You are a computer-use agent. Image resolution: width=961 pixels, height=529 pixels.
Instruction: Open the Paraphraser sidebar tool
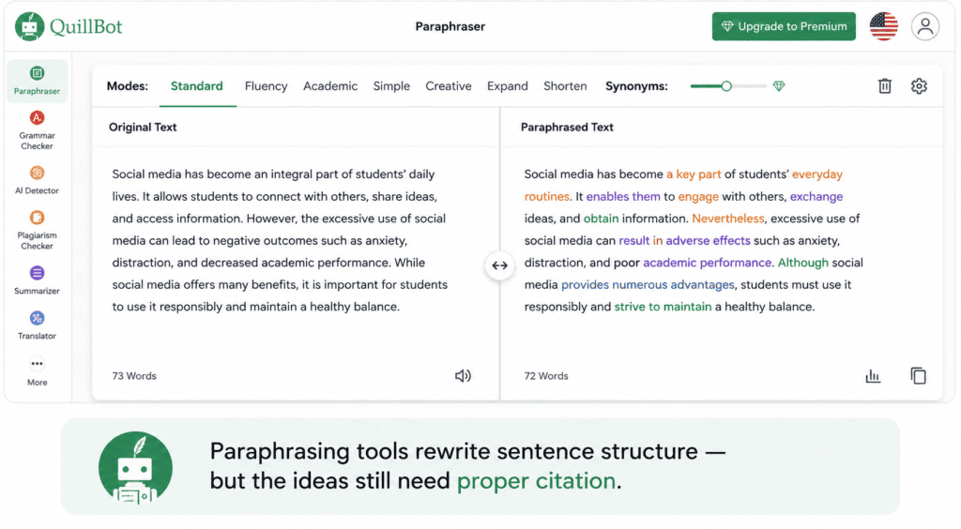coord(37,81)
